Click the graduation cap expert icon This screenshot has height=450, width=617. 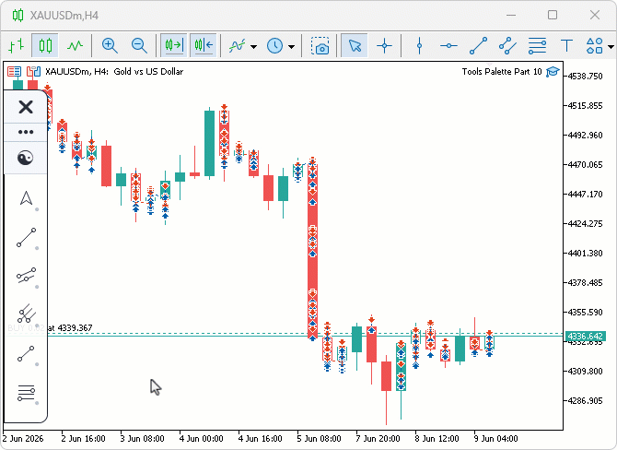553,72
